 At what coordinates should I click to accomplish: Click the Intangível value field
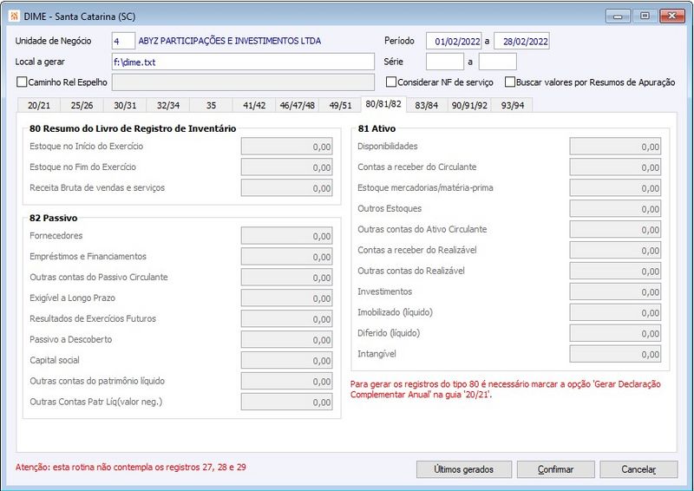(615, 355)
